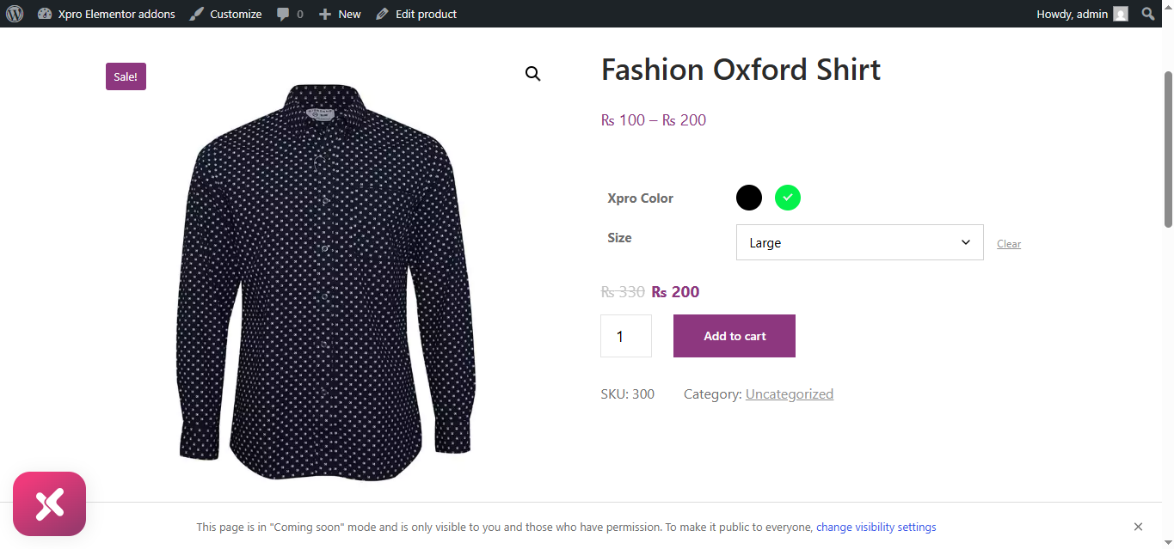This screenshot has width=1174, height=549.
Task: Click the admin avatar in toolbar
Action: [1120, 14]
